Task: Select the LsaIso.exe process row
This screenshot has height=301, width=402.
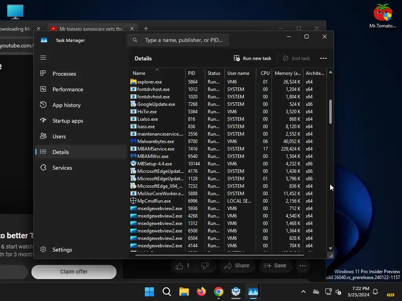Action: [228, 119]
